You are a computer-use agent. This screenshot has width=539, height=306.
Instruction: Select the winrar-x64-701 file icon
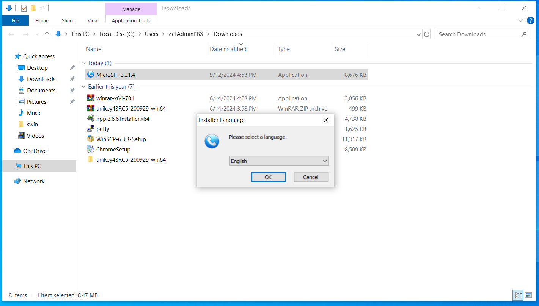(90, 98)
